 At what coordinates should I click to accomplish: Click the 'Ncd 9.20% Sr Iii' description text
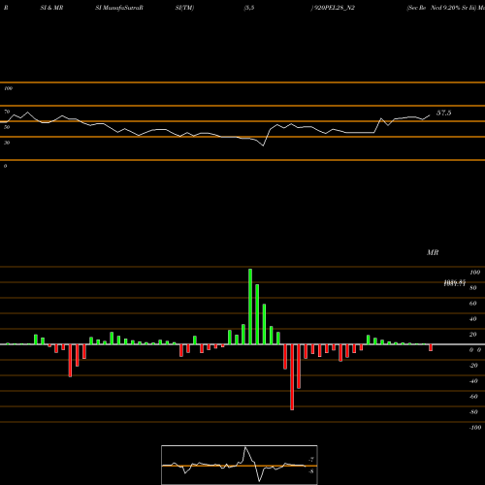pyautogui.click(x=453, y=8)
